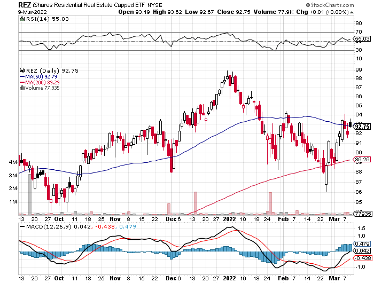Viewport: 374px width, 283px height.
Task: Click the blue 0.479 histogram value in MACD legend
Action: tap(128, 226)
